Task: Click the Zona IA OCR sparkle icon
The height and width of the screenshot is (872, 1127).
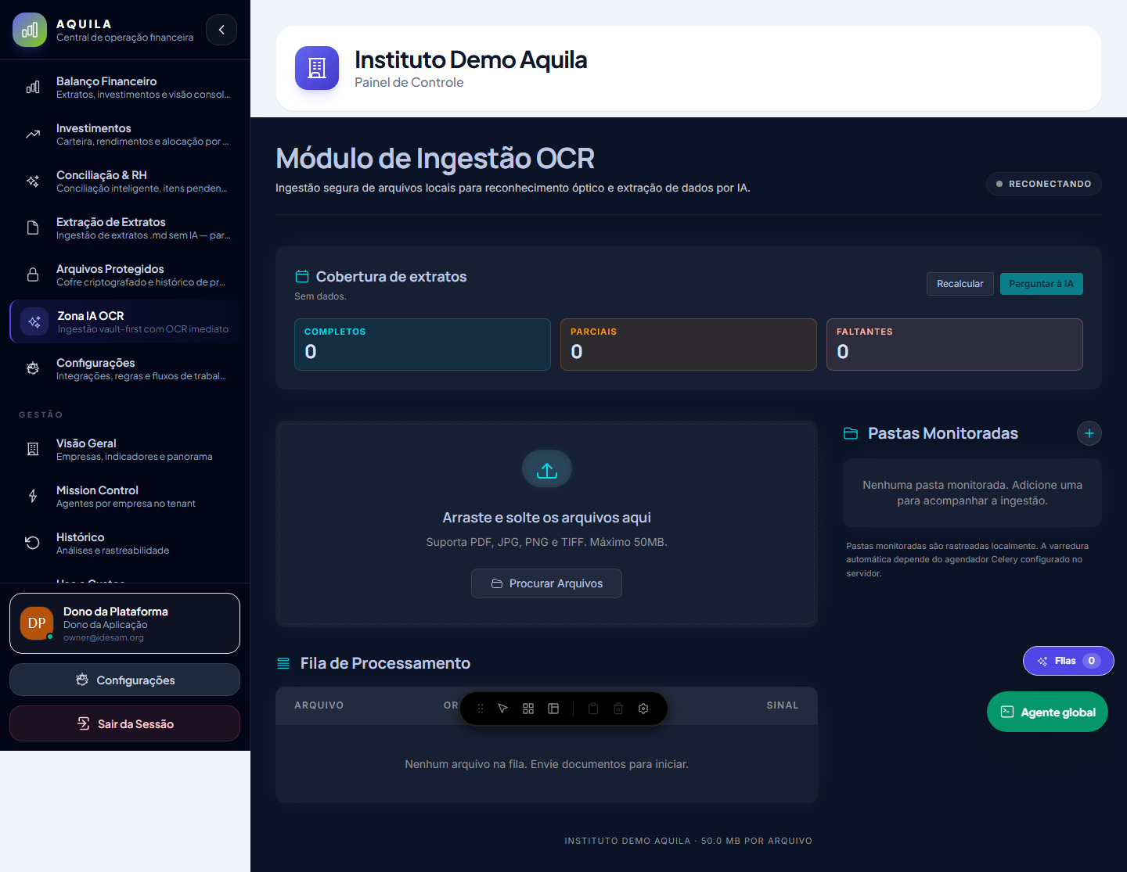Action: click(34, 321)
